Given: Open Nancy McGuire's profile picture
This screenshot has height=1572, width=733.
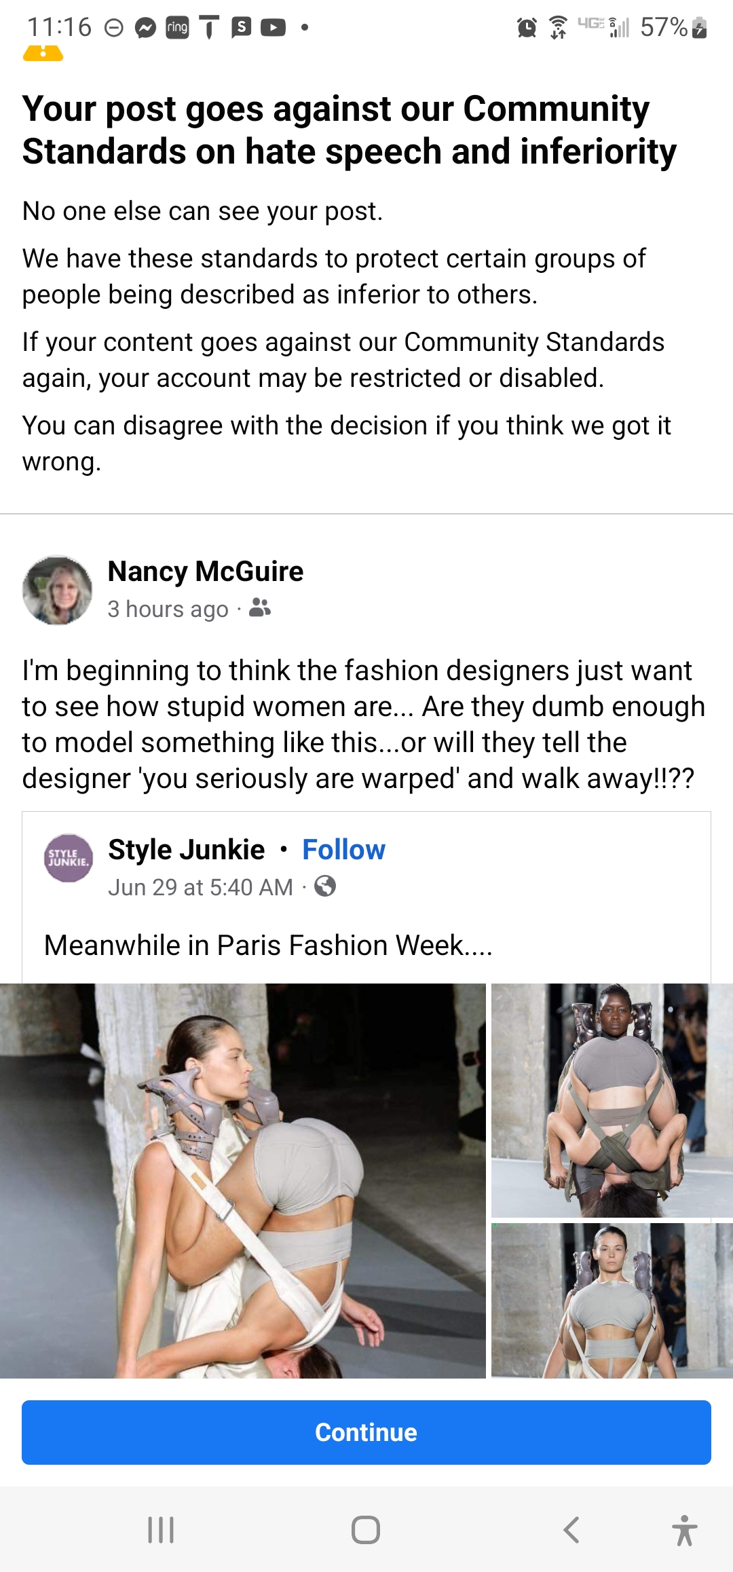Looking at the screenshot, I should click(x=57, y=590).
